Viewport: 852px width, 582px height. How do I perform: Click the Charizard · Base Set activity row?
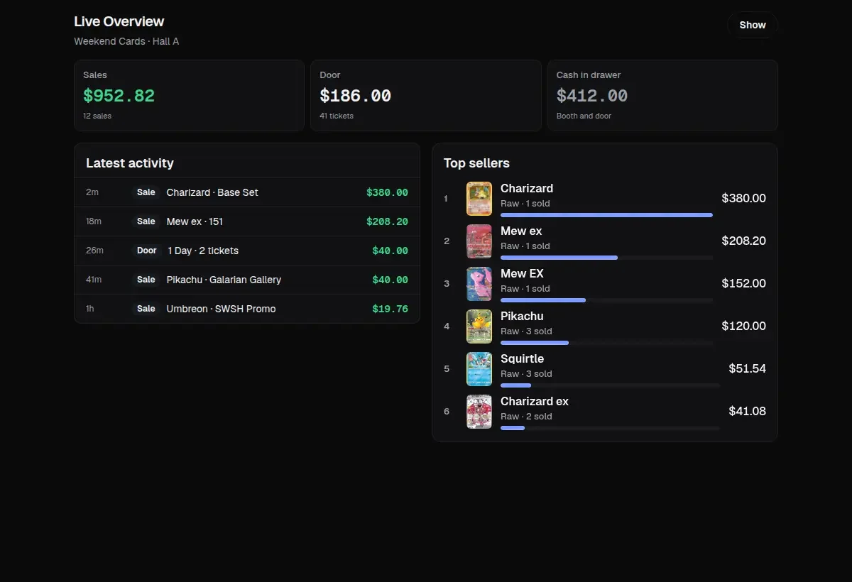[x=247, y=192]
